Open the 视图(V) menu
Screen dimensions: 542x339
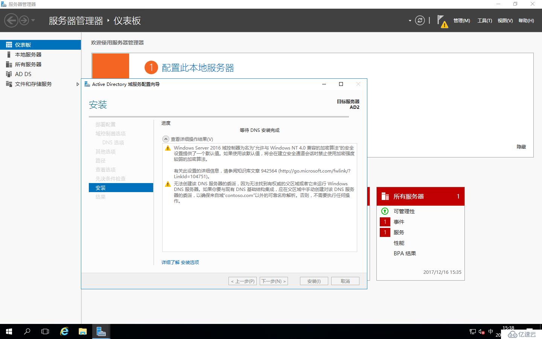coord(505,21)
